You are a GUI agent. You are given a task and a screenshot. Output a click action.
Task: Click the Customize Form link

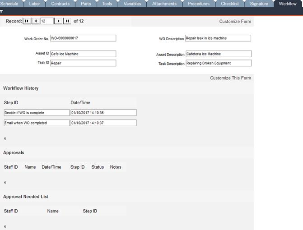click(235, 22)
